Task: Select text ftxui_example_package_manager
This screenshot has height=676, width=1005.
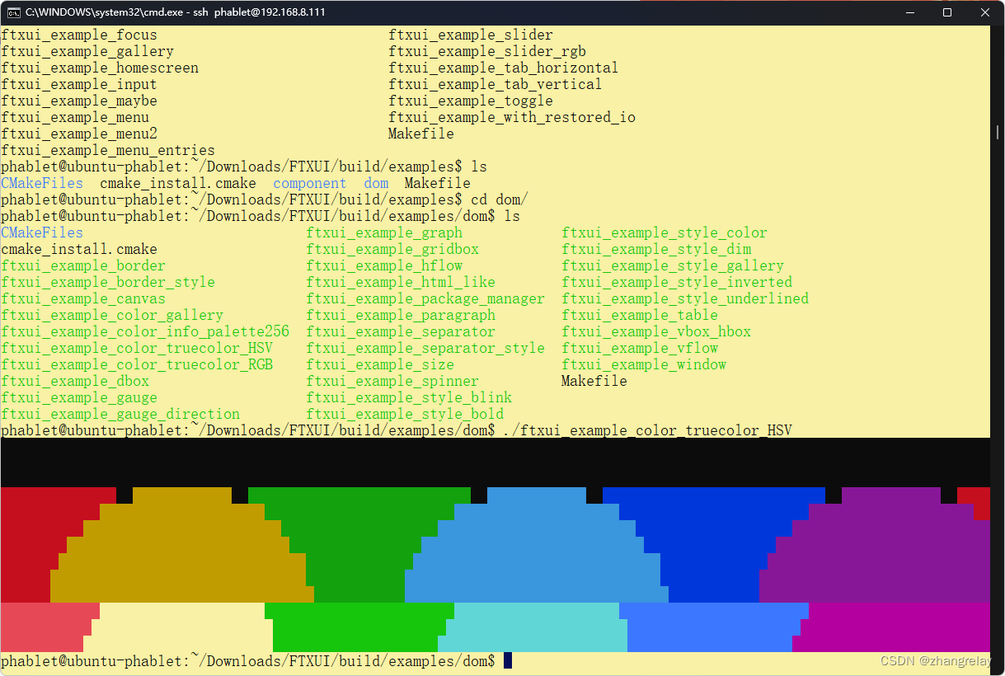Action: [425, 298]
